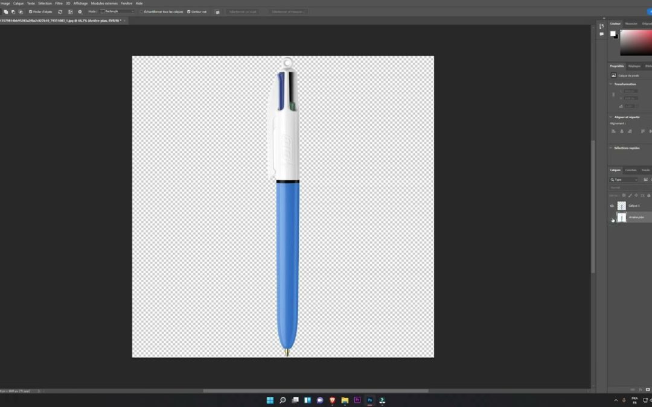
Task: Toggle the Contour net checkbox
Action: tap(189, 11)
